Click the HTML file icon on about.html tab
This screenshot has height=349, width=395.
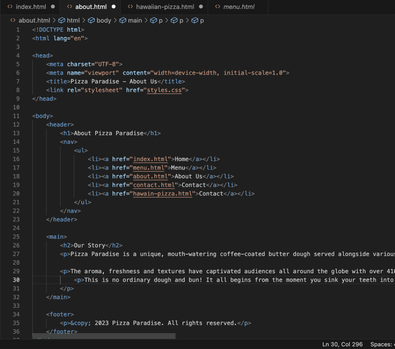pos(69,7)
